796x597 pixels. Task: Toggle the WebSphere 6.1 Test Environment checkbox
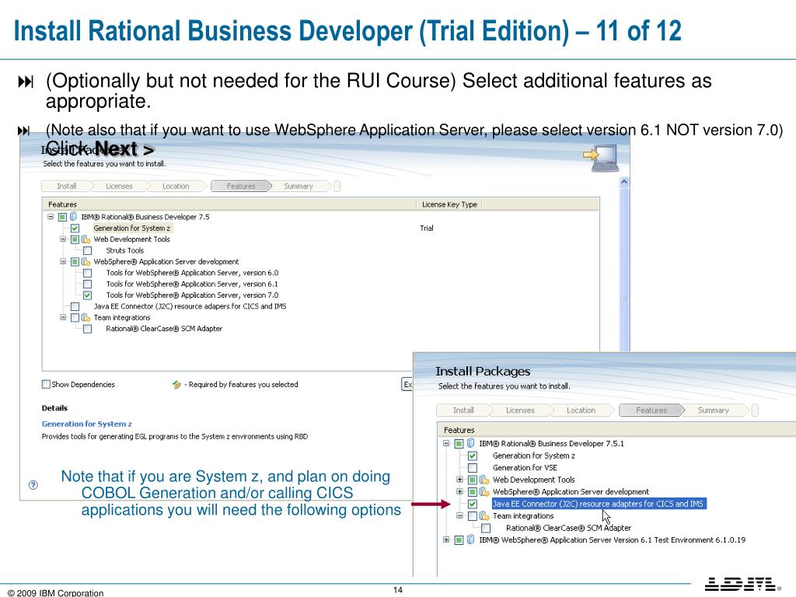(x=459, y=539)
